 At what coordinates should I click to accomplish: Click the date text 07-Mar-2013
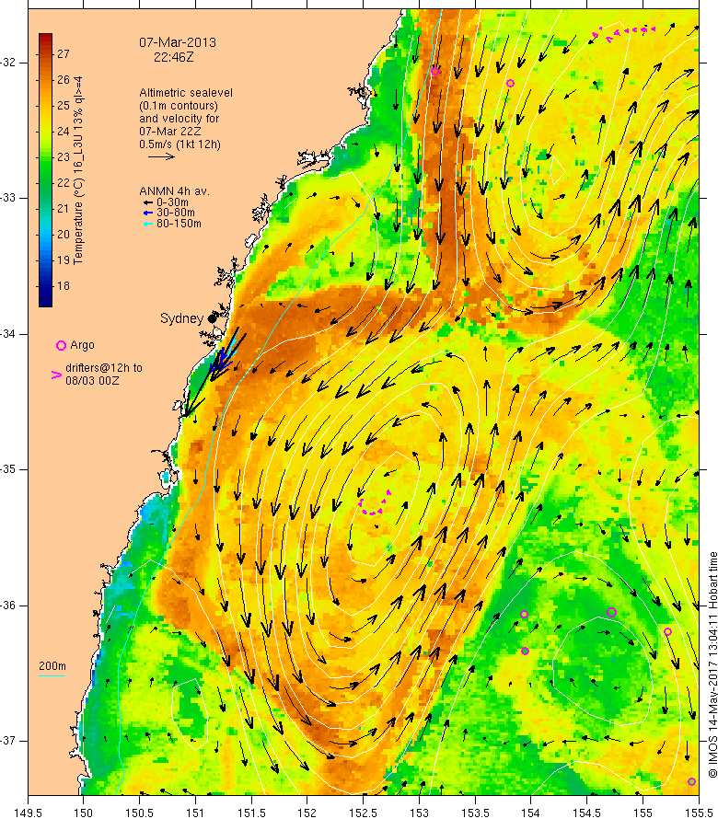pyautogui.click(x=177, y=42)
